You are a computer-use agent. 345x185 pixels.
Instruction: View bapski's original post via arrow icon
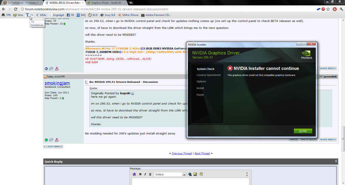133,94
